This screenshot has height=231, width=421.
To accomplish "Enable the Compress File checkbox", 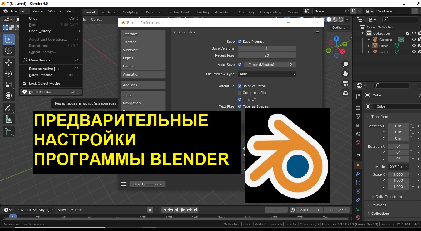I will click(x=240, y=93).
